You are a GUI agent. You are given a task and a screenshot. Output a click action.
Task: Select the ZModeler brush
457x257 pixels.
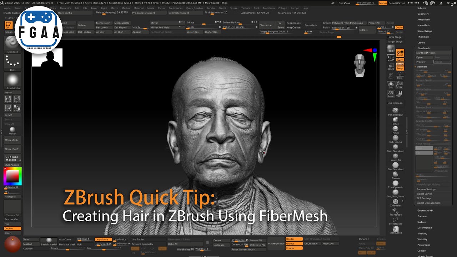point(395,202)
